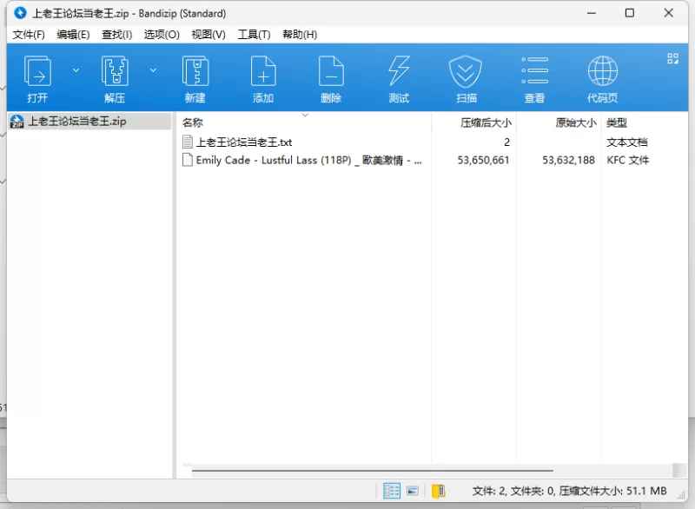The width and height of the screenshot is (695, 509).
Task: Select 上老王论坛当老王.txt in the file list
Action: point(243,142)
